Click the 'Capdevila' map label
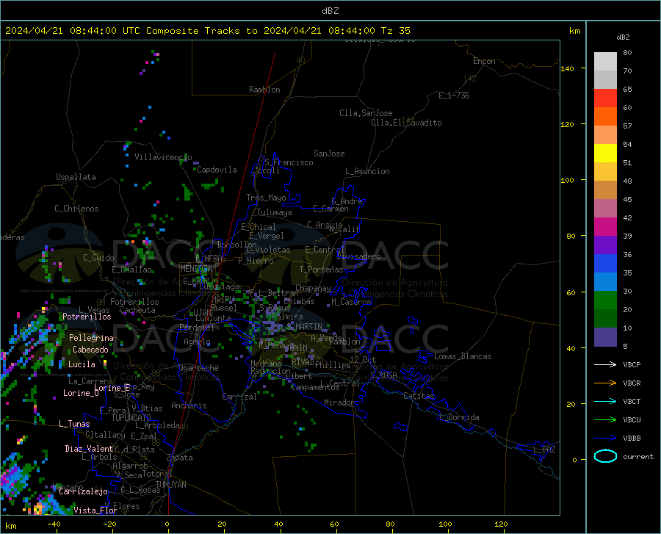 217,170
